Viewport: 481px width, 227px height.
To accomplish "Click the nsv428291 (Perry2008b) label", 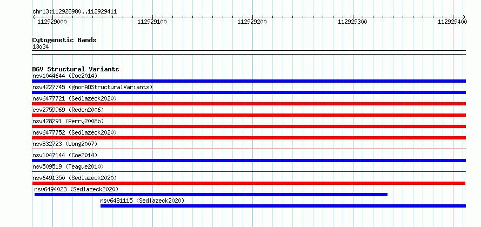I will (68, 121).
